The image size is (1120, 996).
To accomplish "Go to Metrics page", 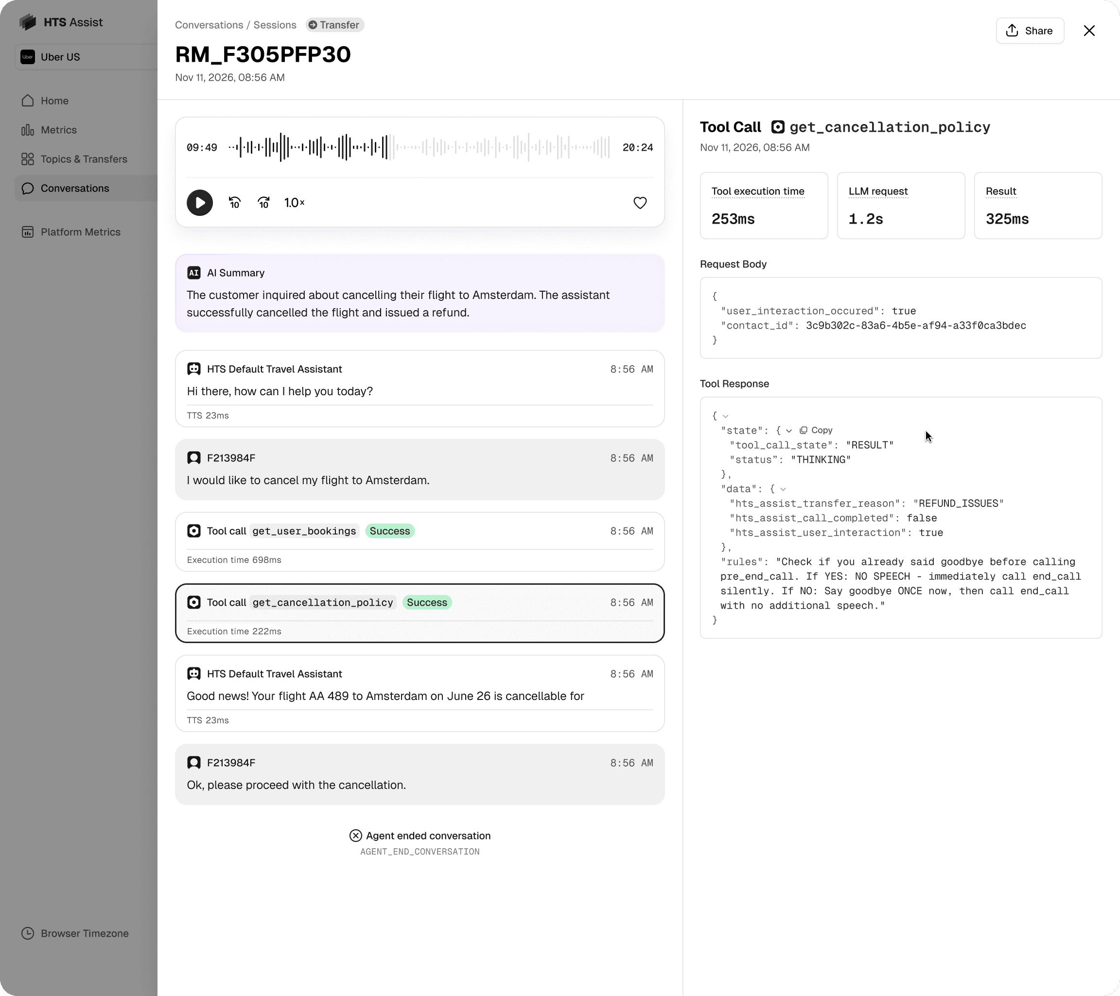I will (58, 130).
